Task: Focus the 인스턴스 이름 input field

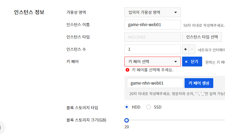Action: point(152,25)
